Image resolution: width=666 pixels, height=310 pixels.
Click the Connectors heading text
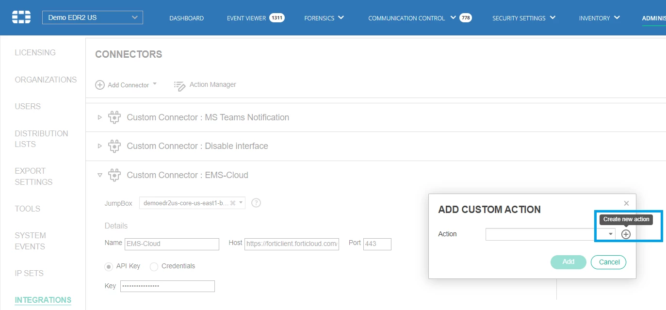coord(129,54)
